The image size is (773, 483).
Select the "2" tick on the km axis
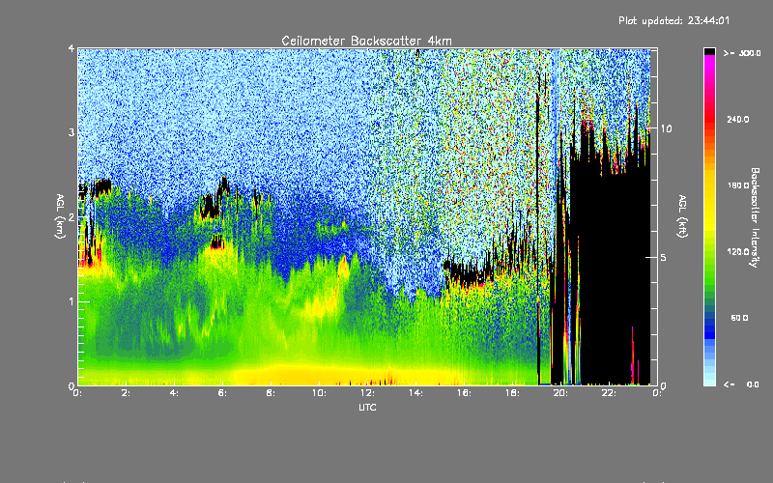[72, 217]
